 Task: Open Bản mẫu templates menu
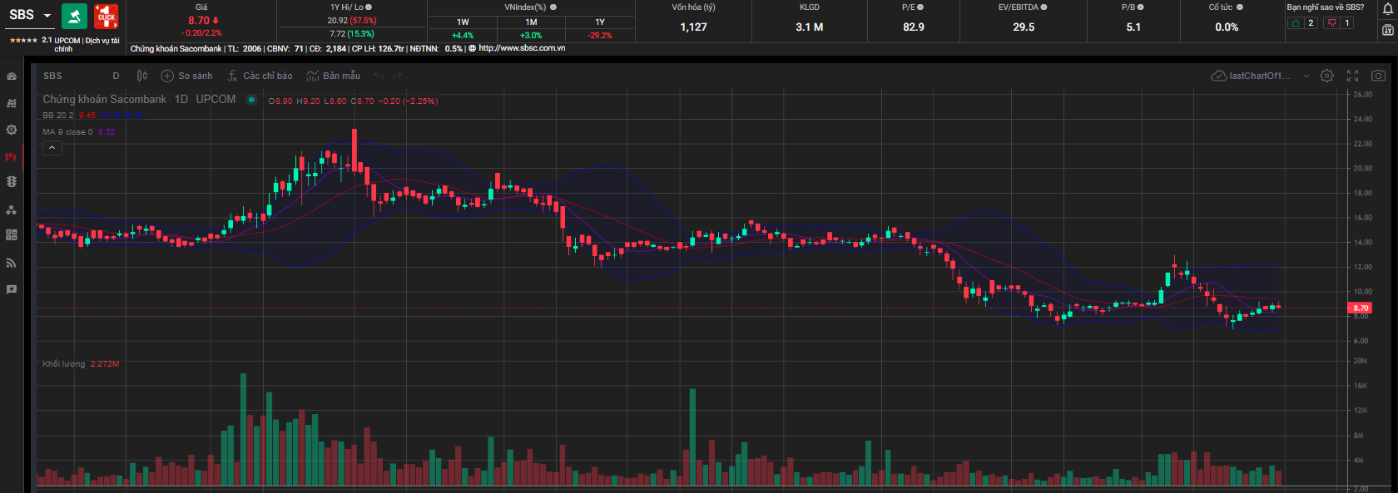click(x=334, y=76)
